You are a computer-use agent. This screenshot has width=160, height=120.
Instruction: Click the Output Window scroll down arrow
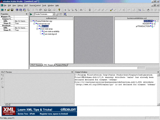[x=158, y=104]
